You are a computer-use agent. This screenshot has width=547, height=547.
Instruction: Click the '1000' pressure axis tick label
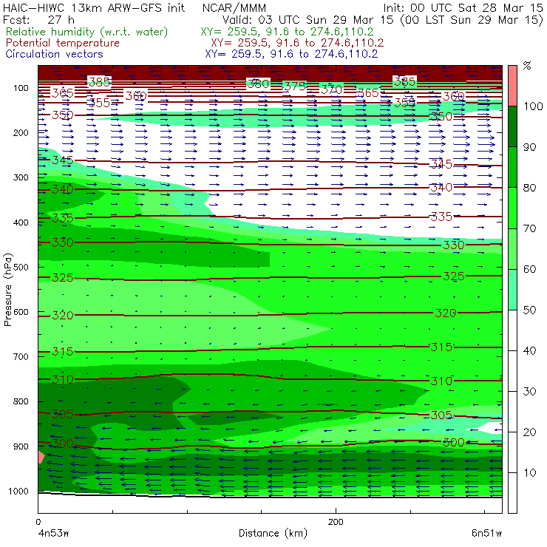pos(18,491)
